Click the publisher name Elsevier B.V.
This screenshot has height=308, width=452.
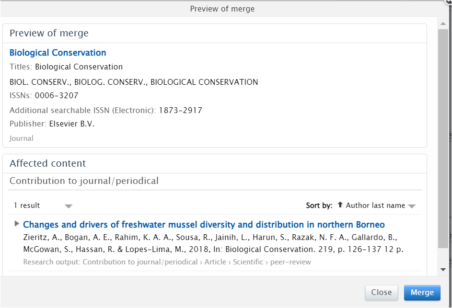[x=72, y=124]
